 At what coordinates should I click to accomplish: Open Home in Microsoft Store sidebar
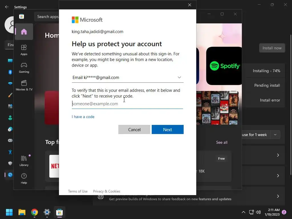pos(24,32)
